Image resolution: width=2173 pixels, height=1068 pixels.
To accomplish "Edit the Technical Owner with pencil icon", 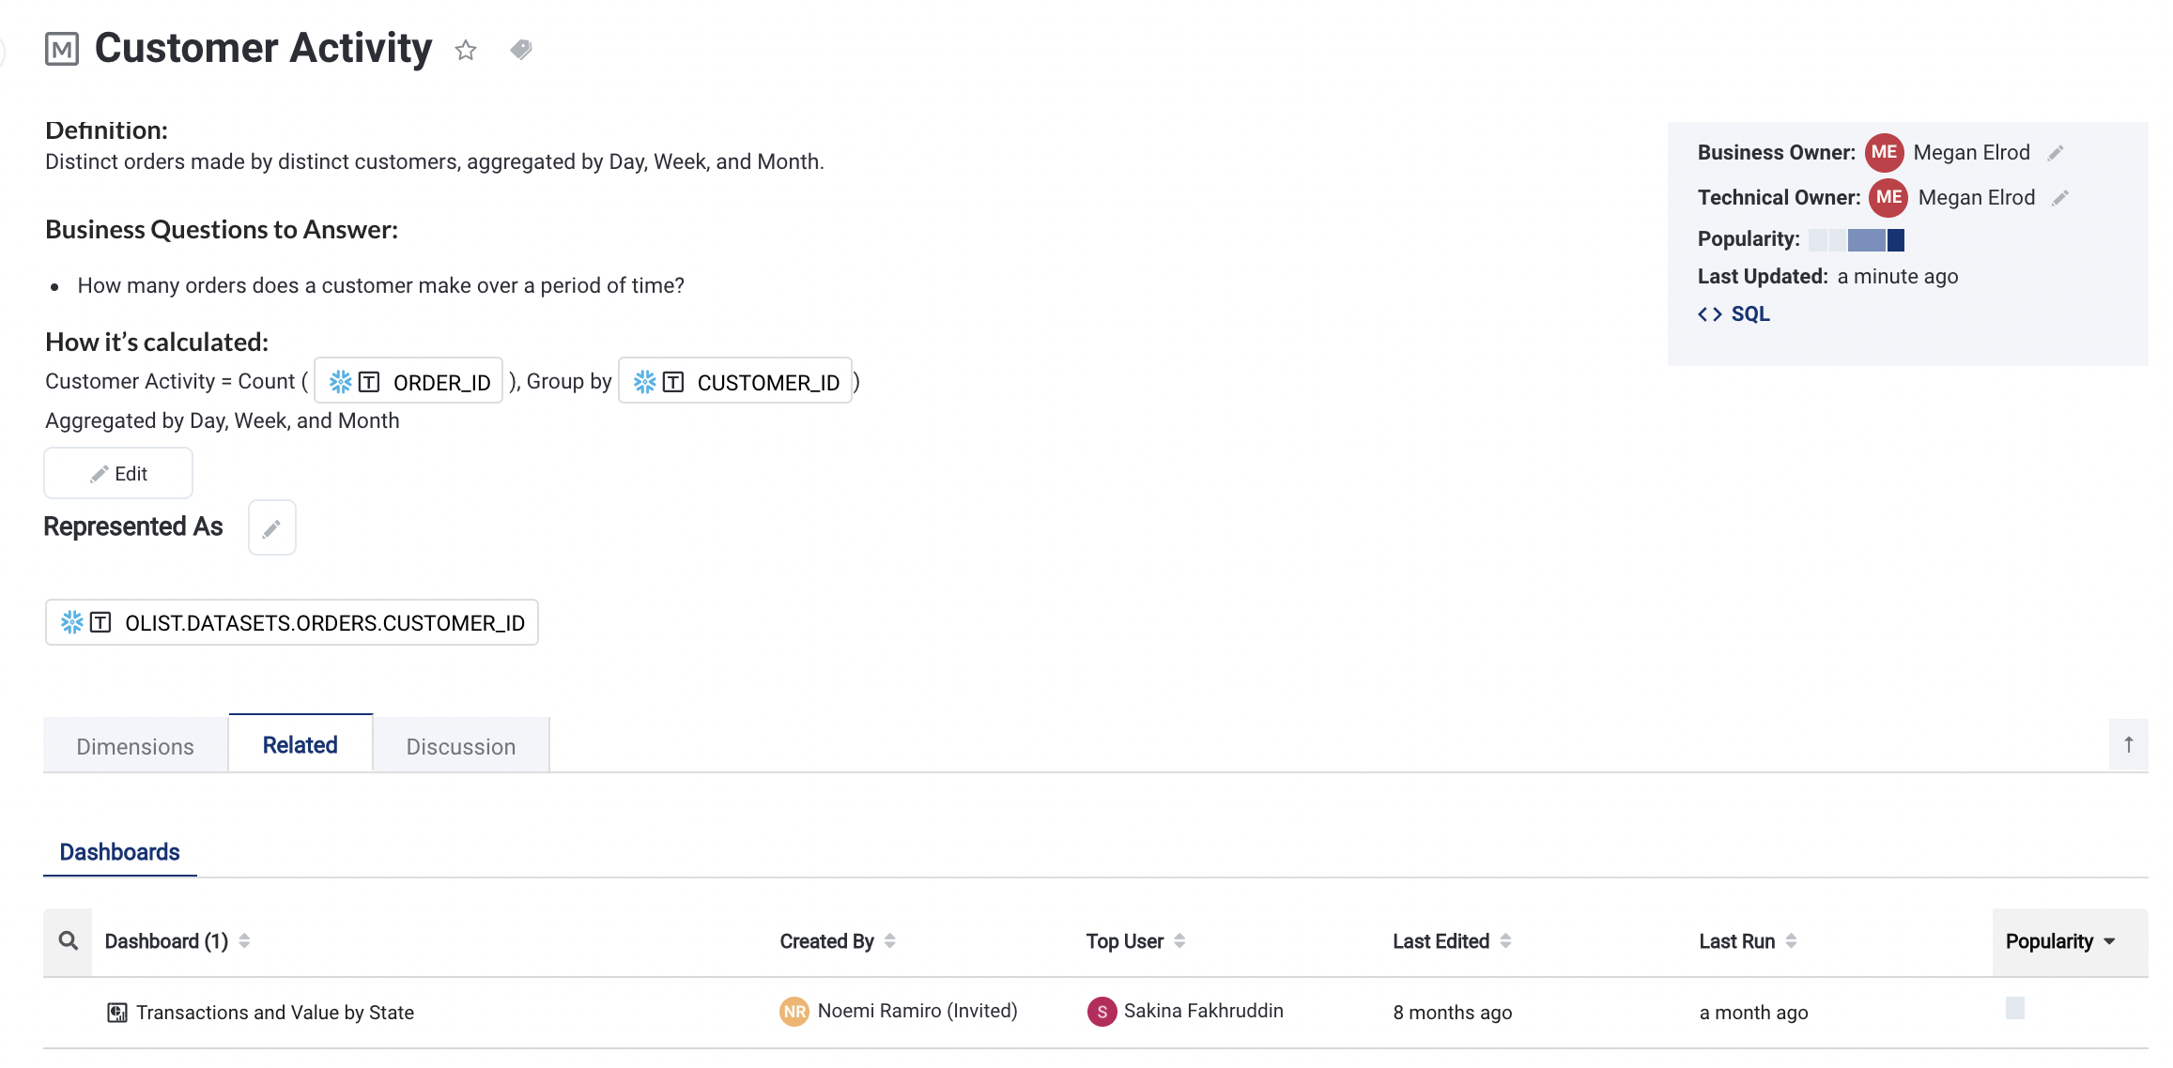I will (x=2060, y=198).
